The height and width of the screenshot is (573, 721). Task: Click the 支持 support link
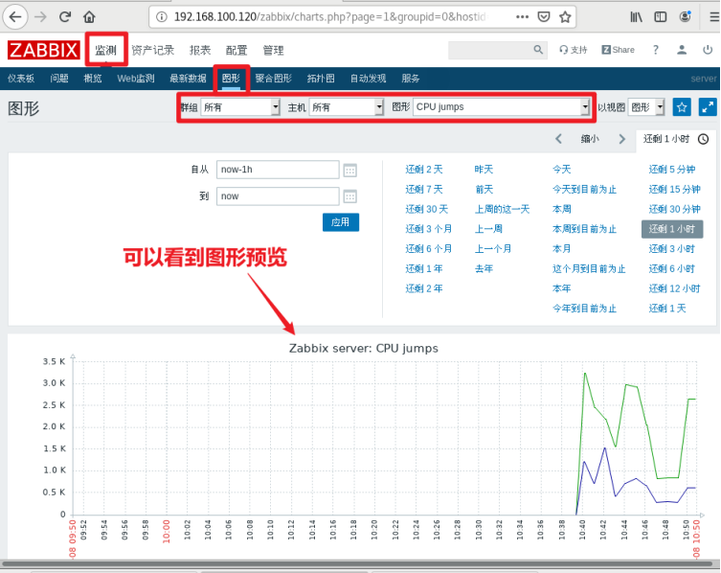[574, 50]
